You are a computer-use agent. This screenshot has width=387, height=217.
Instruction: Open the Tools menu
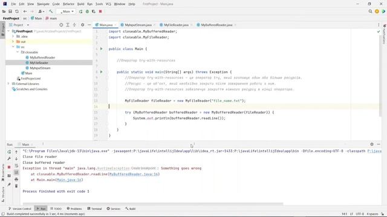[x=99, y=4]
